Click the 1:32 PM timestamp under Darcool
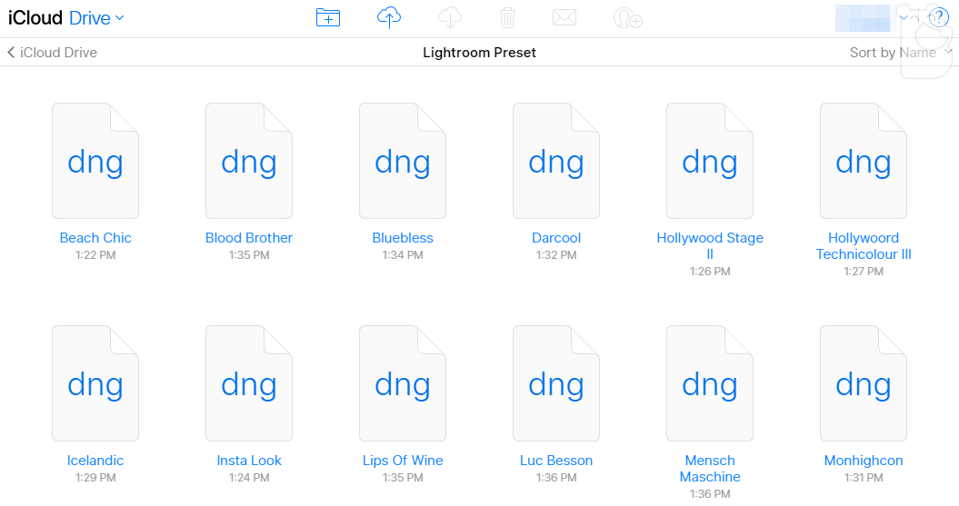 tap(556, 255)
